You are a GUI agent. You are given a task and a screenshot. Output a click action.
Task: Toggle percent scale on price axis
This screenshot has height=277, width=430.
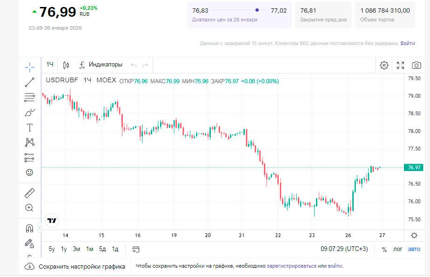(384, 249)
